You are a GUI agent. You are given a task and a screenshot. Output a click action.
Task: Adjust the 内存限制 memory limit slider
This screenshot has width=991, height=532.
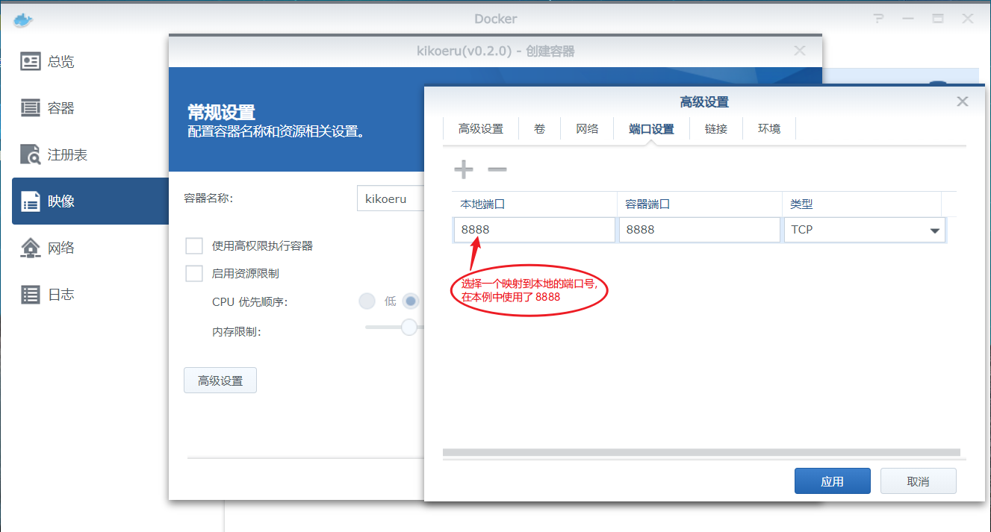(408, 327)
